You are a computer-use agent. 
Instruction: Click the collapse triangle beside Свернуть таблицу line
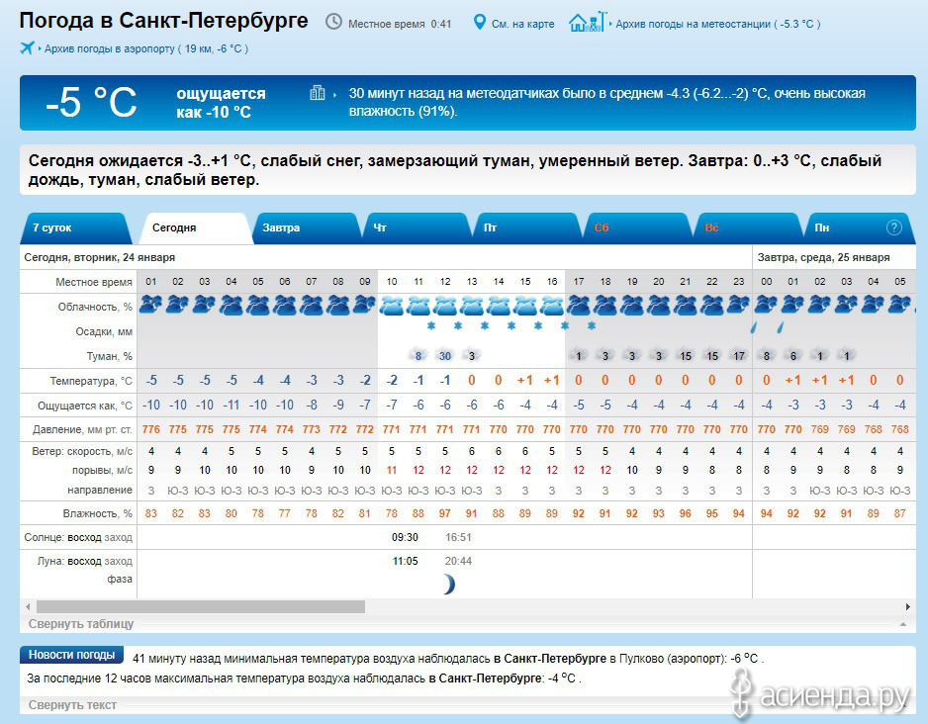point(903,624)
